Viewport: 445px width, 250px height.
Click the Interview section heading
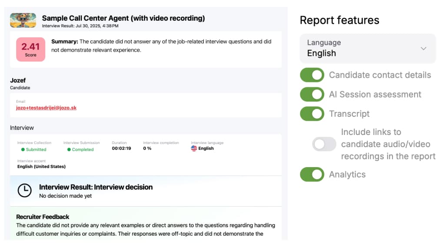click(22, 128)
